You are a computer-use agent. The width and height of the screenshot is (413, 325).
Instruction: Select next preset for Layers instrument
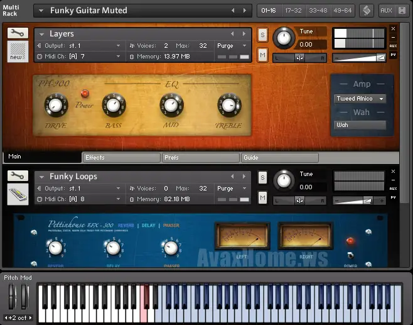[244, 34]
